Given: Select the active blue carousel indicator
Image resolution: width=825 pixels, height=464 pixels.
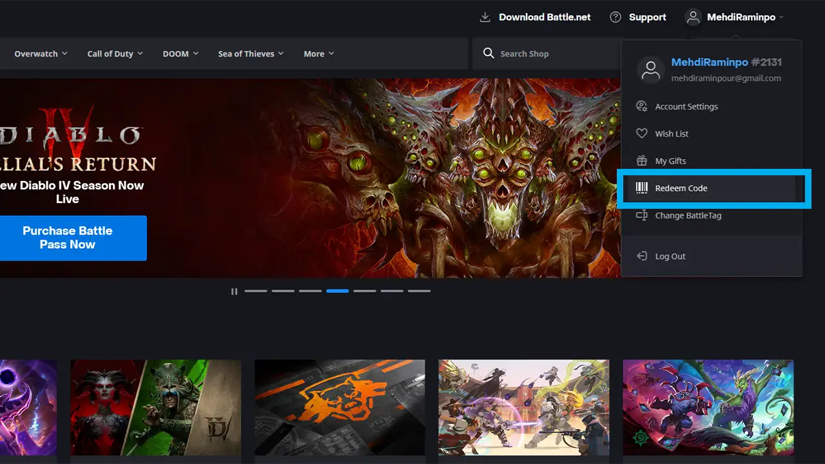Looking at the screenshot, I should coord(337,291).
